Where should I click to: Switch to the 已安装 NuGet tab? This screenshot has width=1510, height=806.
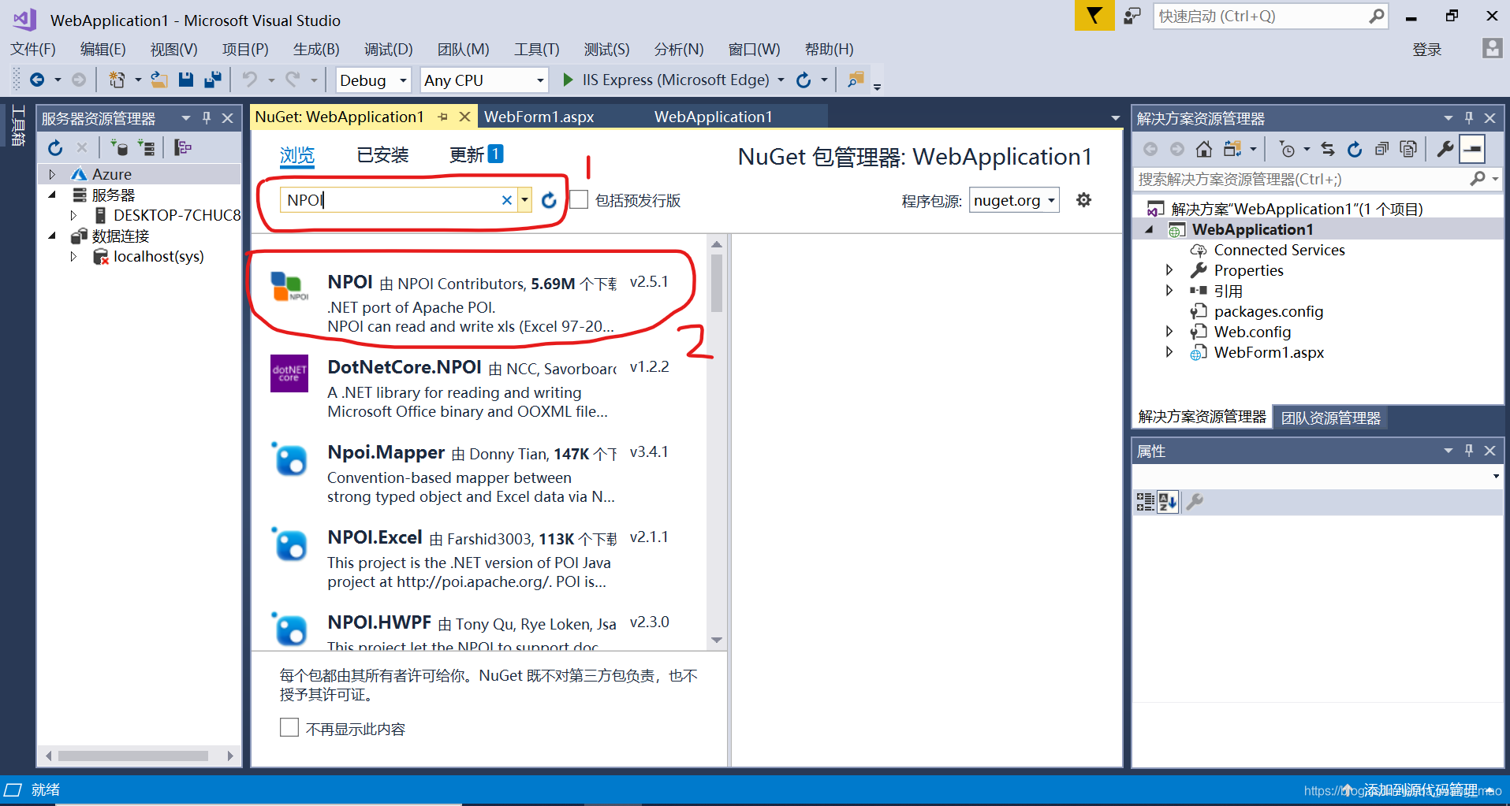(382, 154)
